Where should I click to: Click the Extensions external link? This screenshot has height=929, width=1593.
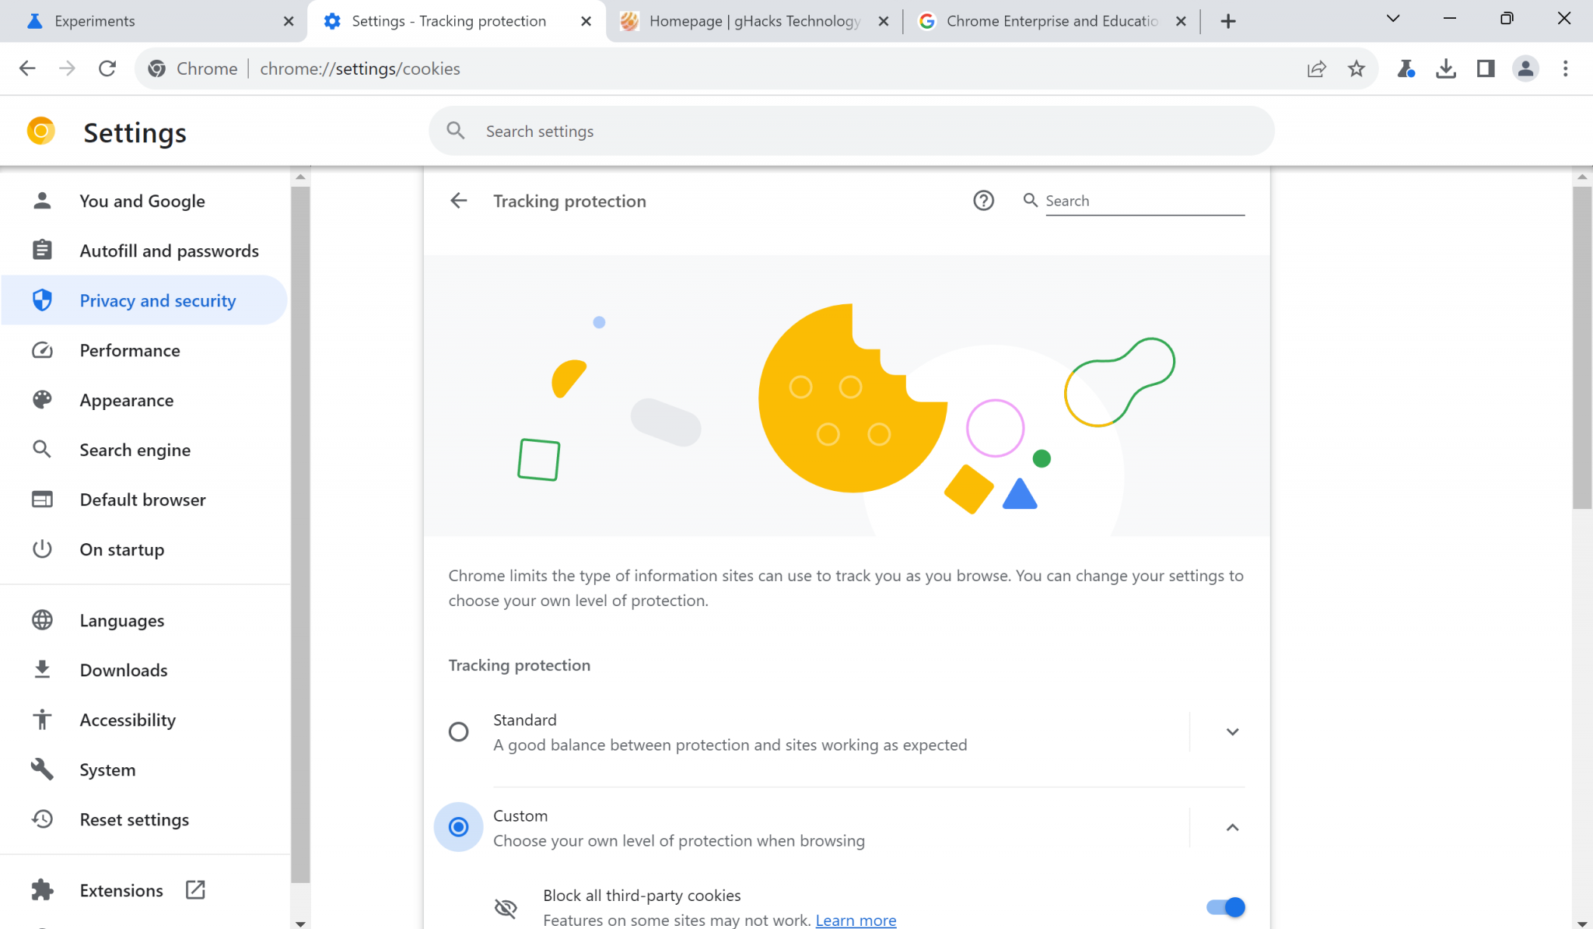tap(195, 889)
